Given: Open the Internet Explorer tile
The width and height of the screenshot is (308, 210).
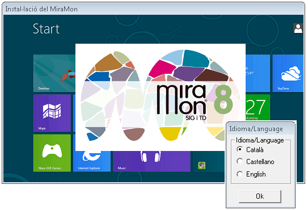Looking at the screenshot, I should 92,161.
